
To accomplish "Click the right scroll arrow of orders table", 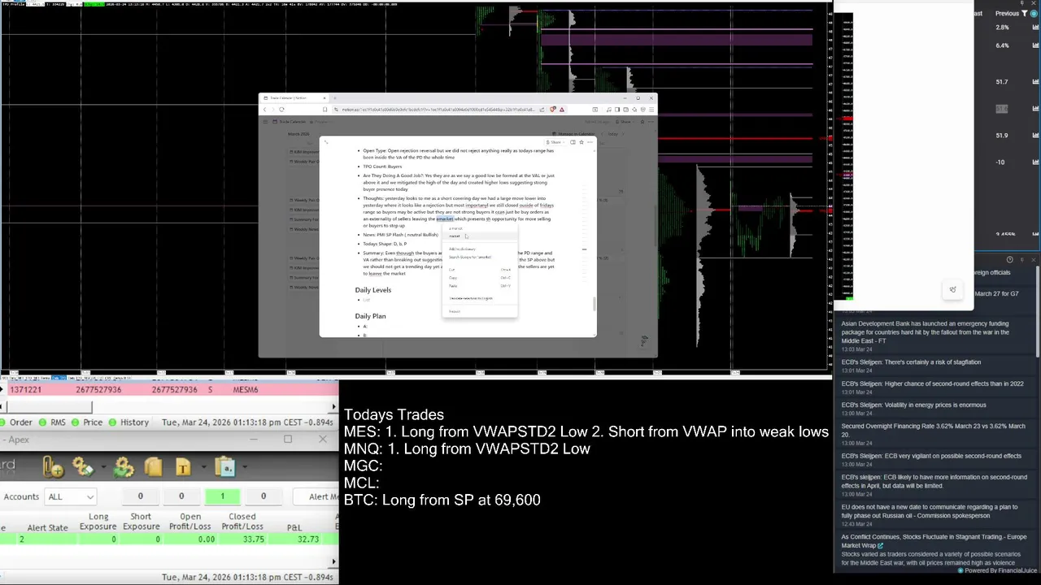I will click(x=333, y=407).
